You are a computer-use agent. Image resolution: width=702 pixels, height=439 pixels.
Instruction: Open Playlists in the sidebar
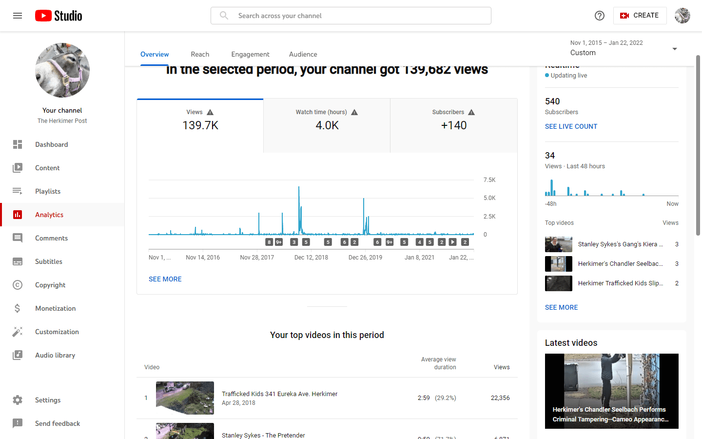tap(62, 191)
